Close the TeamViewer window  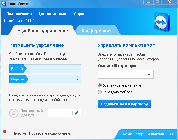click(x=170, y=2)
